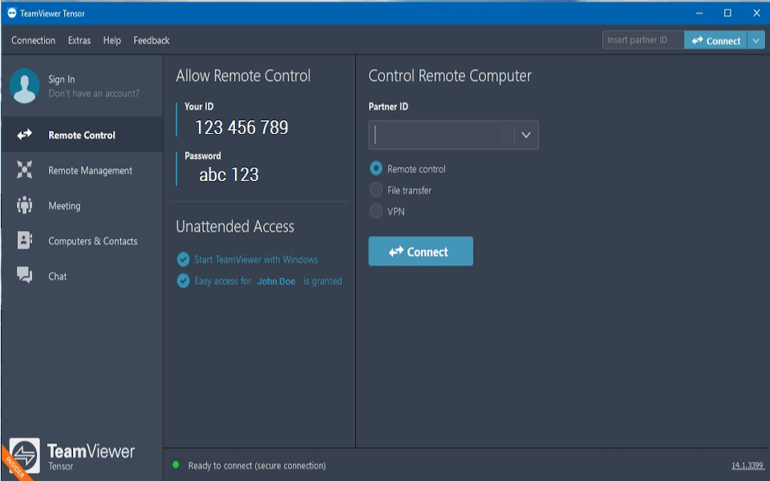
Task: Open the Chat section
Action: pyautogui.click(x=82, y=276)
